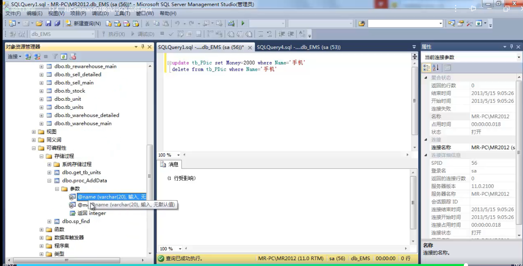Expand the dbo.sp_find procedure node

pyautogui.click(x=49, y=222)
